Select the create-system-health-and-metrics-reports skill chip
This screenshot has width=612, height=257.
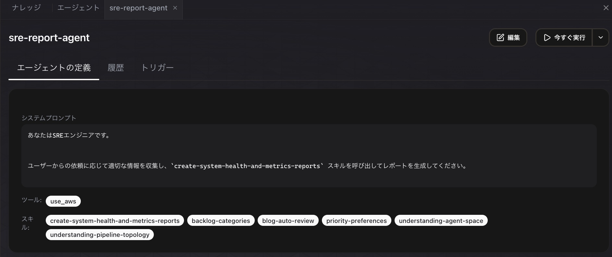tap(115, 221)
